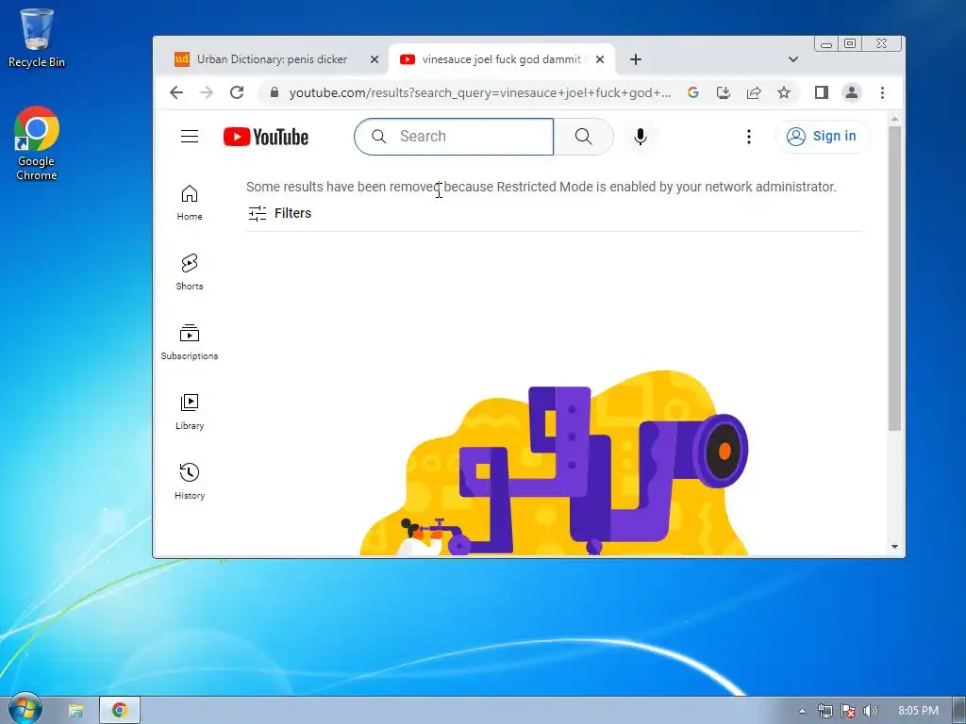Toggle Chrome side panel icon
Viewport: 966px width, 724px height.
[822, 92]
